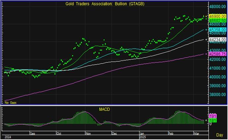Screen dimensions: 228x140
Task: Click the 40000.00 price axis value
Action: click(x=217, y=77)
